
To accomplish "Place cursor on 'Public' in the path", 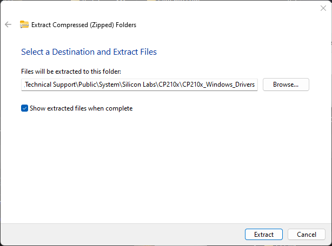I will (87, 85).
